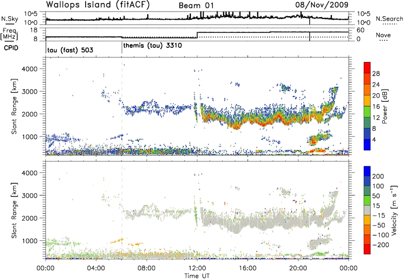Click the 'N.Search' legend label
The image size is (403, 279).
click(389, 19)
